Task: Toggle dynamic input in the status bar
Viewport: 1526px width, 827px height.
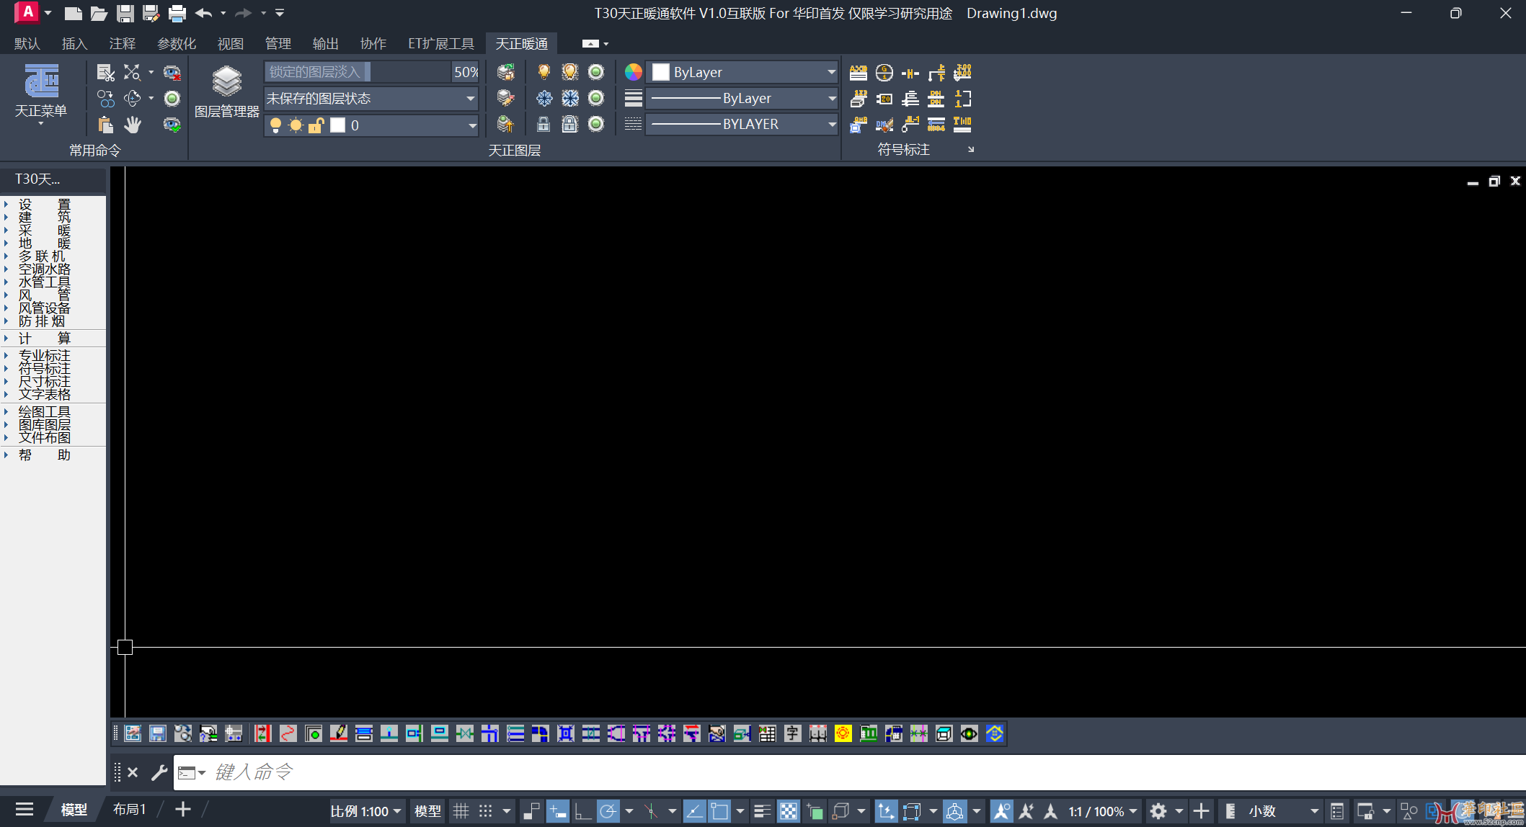Action: (x=557, y=811)
